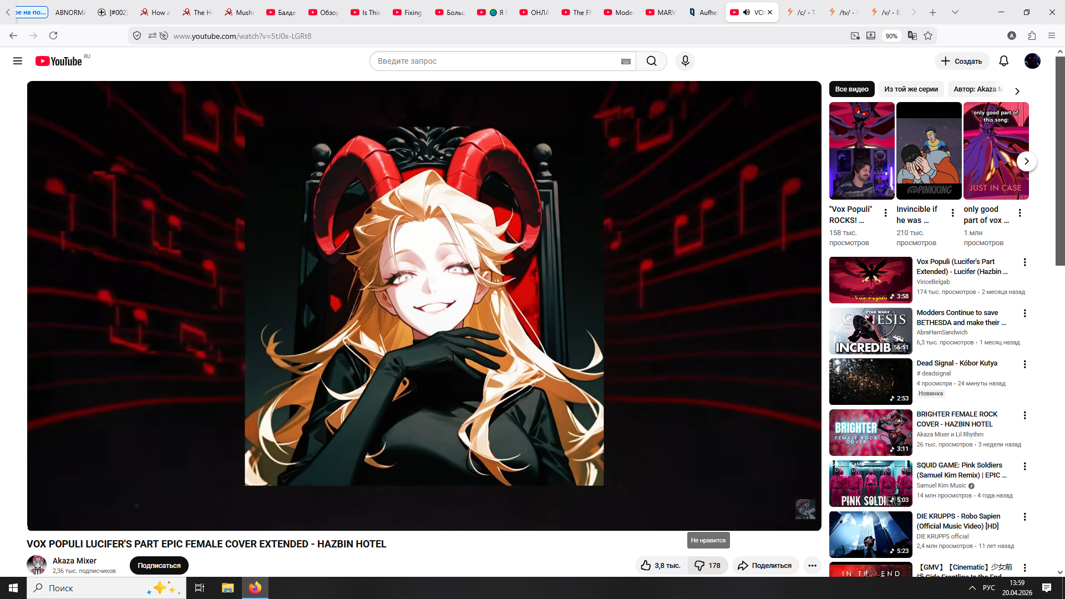Switch keyboard language from РУС
Image resolution: width=1065 pixels, height=599 pixels.
tap(989, 588)
